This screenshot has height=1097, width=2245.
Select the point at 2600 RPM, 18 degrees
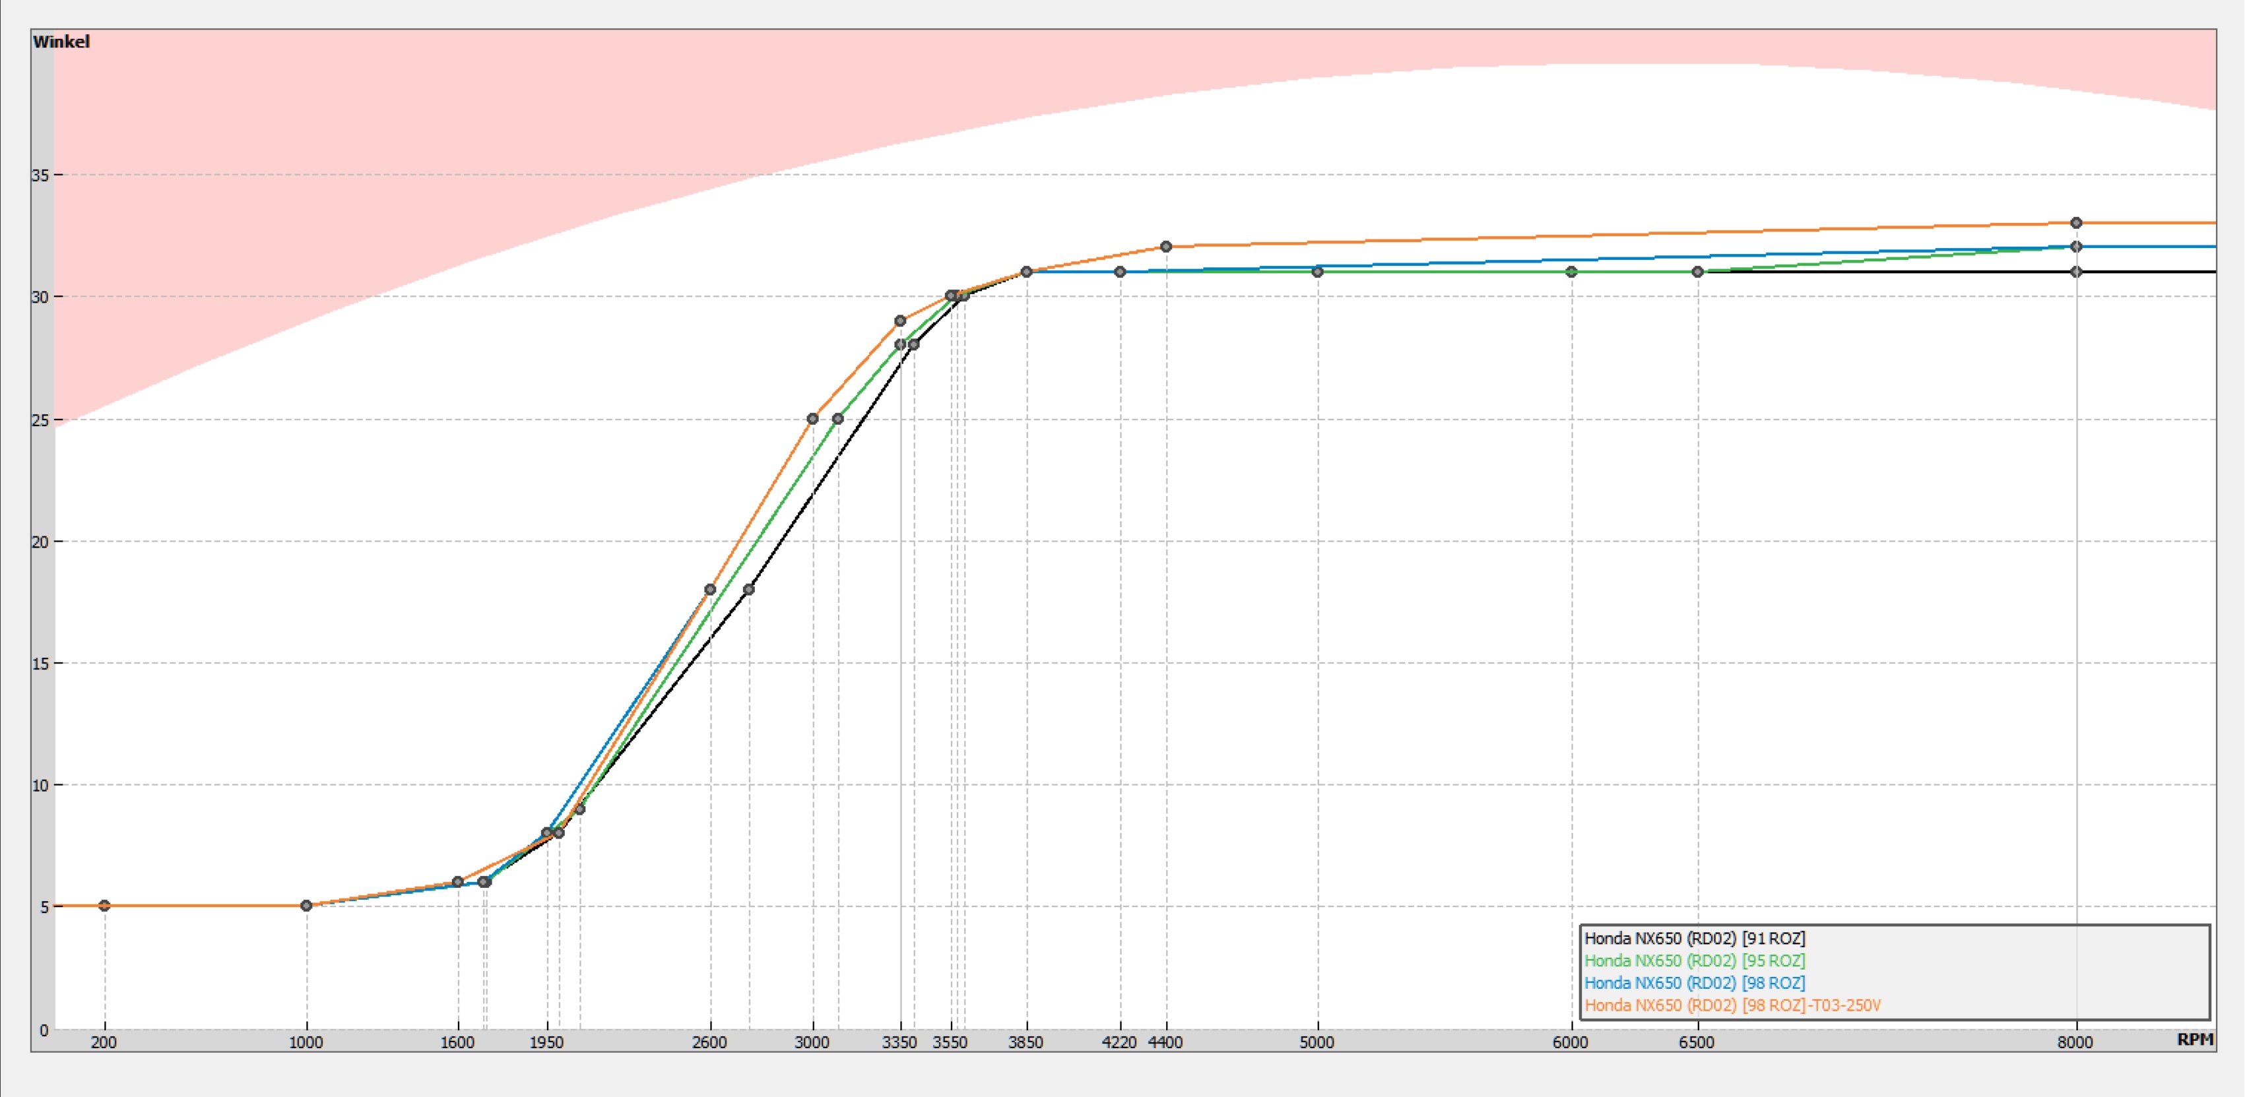pyautogui.click(x=710, y=590)
